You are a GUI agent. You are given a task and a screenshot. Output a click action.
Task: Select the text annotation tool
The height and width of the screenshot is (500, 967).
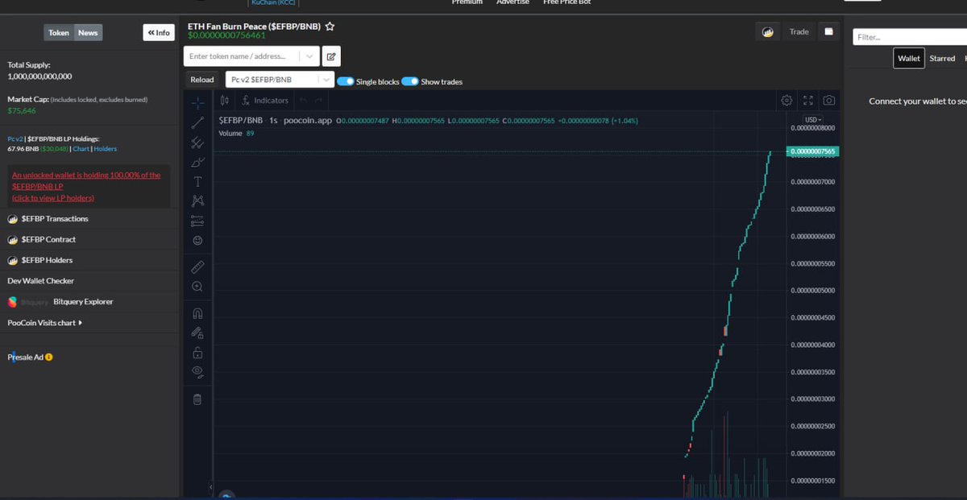point(197,181)
